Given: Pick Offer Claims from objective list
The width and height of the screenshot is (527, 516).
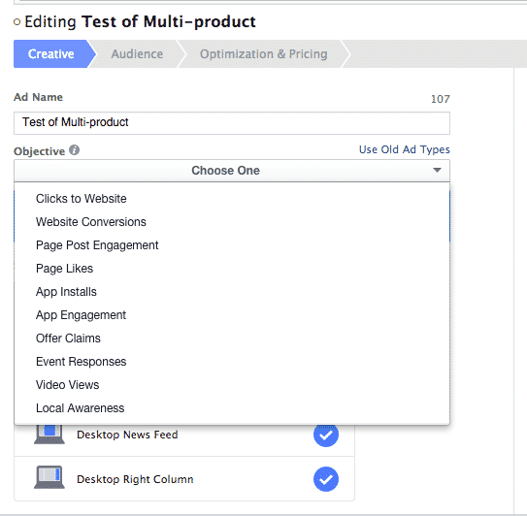Looking at the screenshot, I should [x=68, y=339].
